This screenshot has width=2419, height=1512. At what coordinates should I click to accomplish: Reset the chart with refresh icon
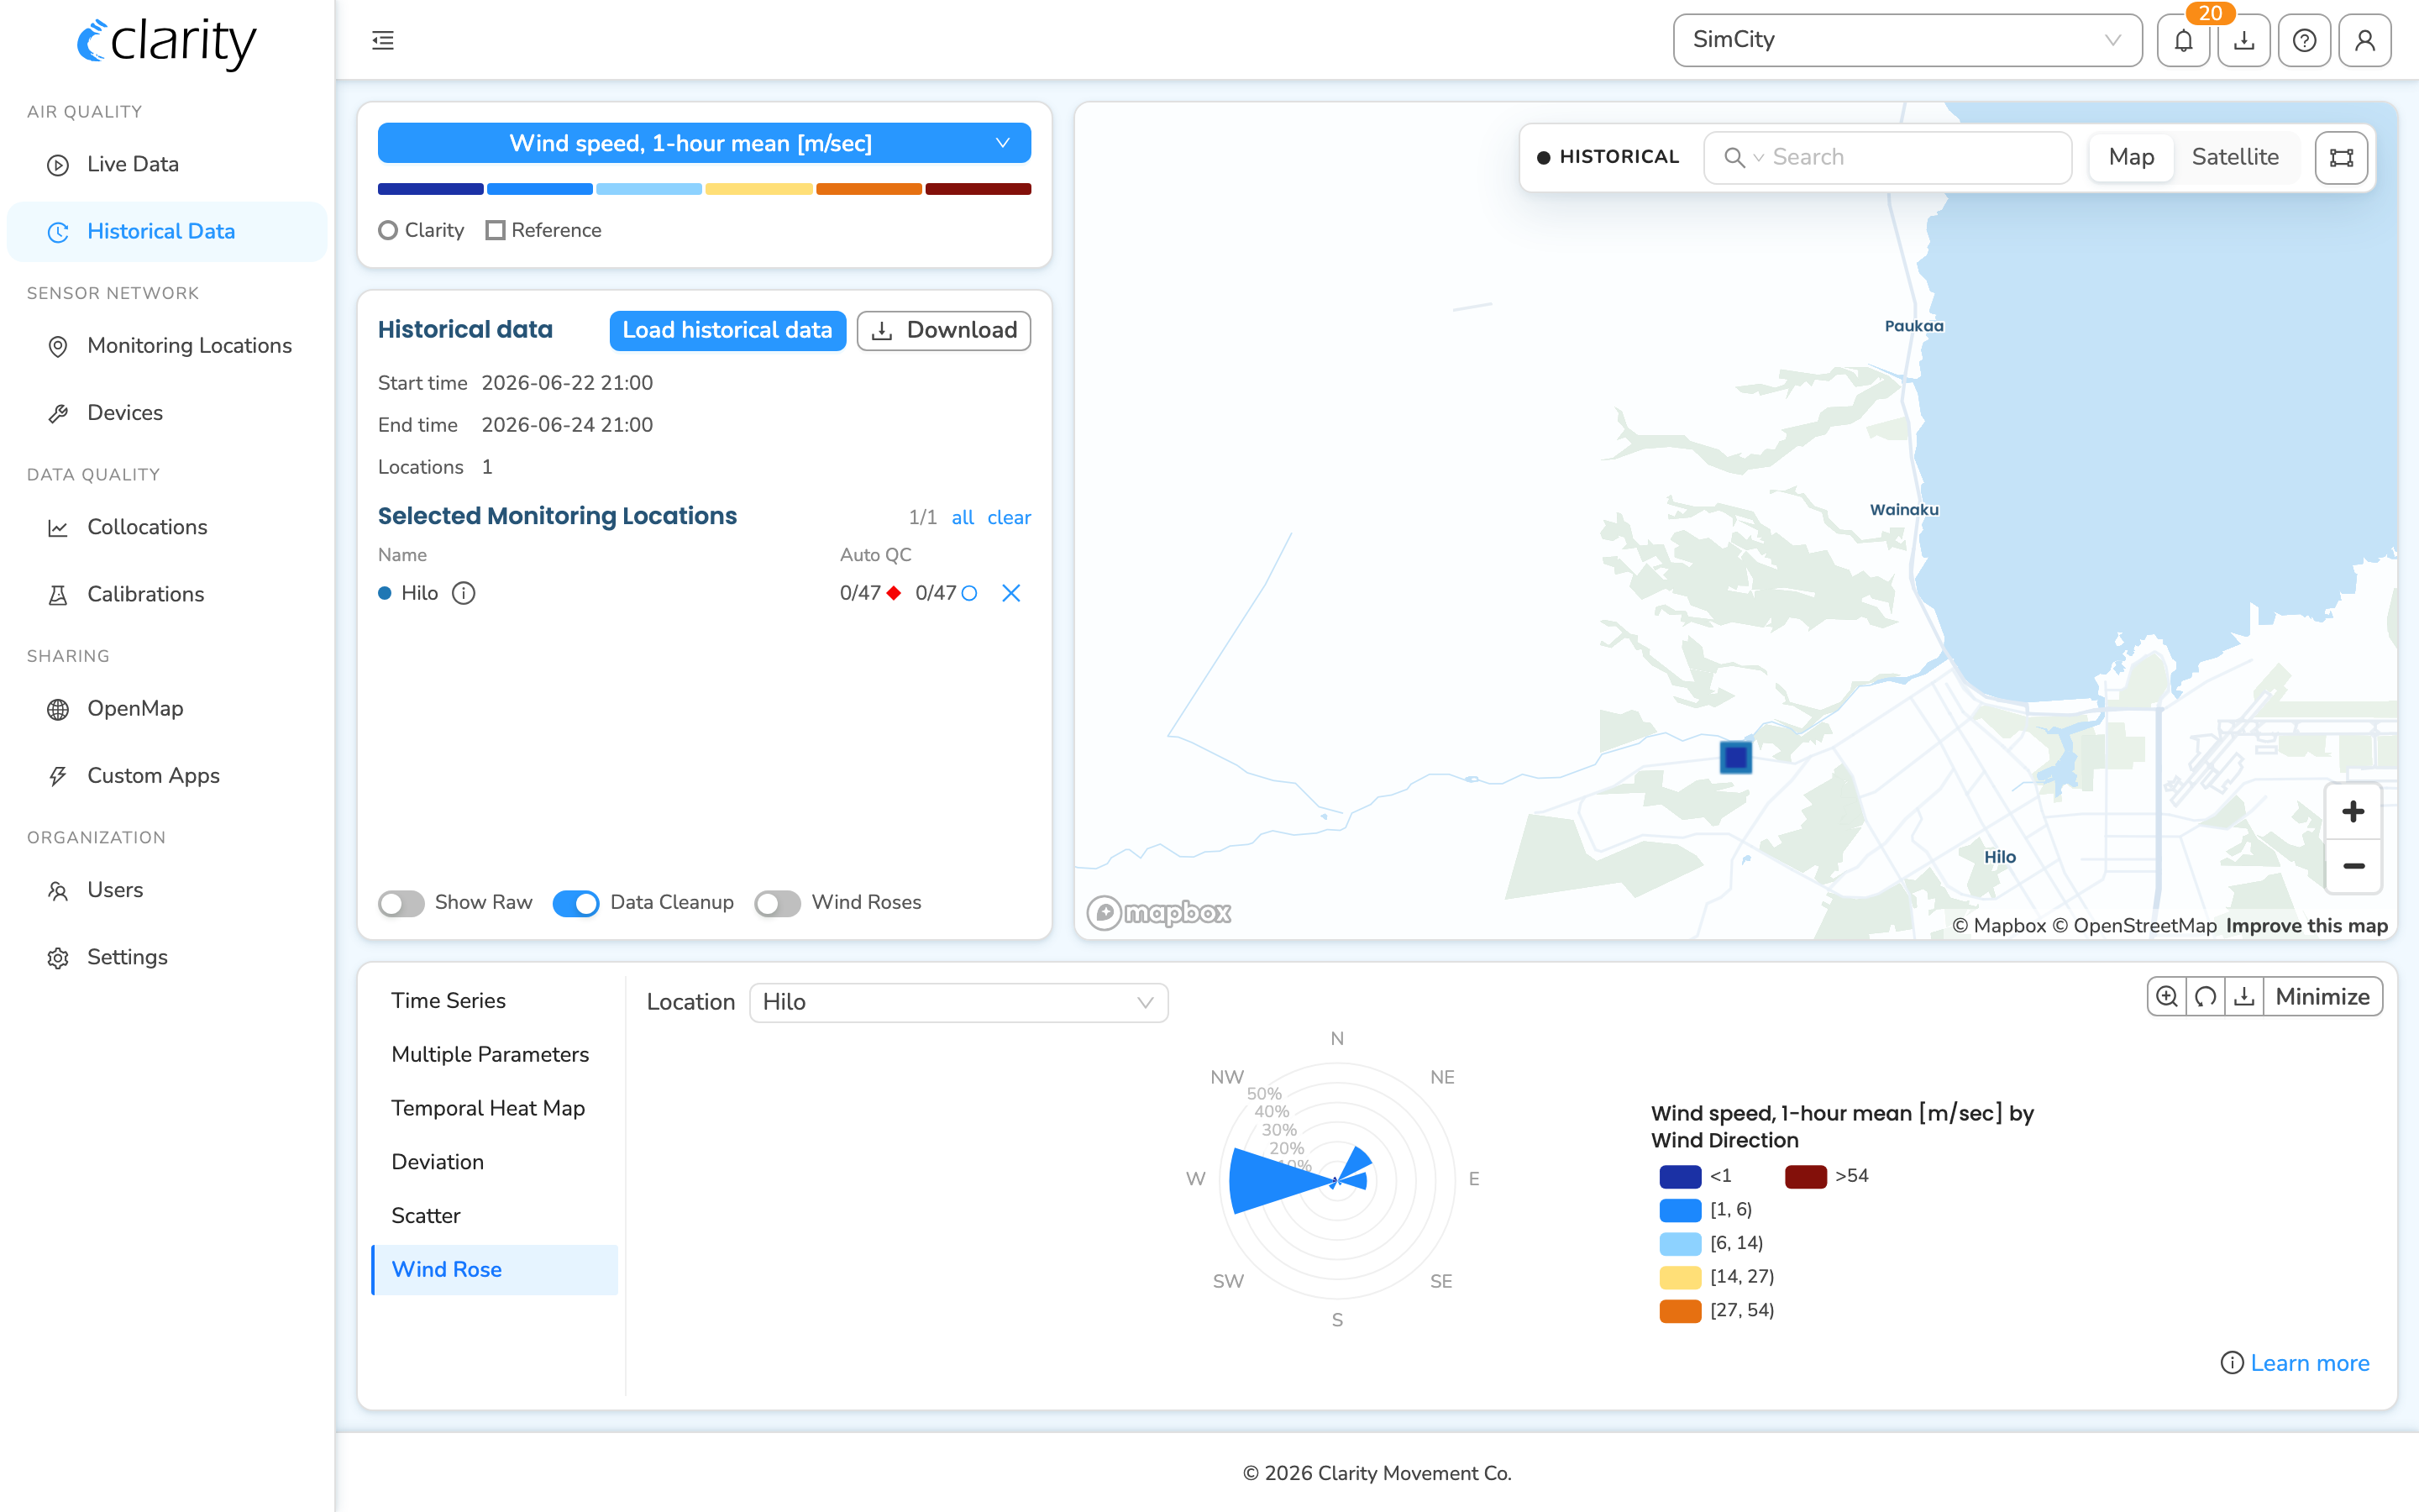pyautogui.click(x=2205, y=996)
